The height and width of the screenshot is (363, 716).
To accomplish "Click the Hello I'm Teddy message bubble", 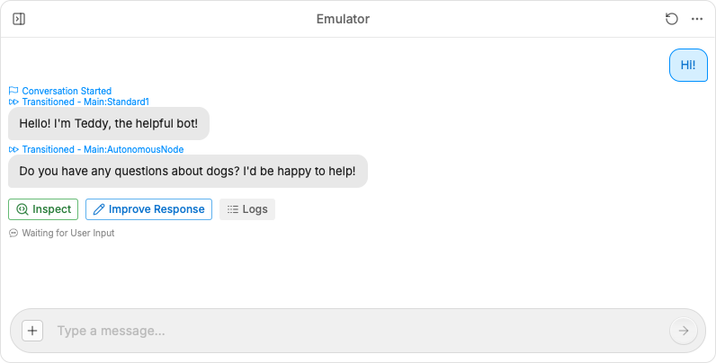I will point(109,124).
